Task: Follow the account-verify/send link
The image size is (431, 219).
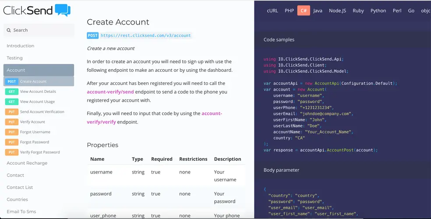Action: coord(110,92)
